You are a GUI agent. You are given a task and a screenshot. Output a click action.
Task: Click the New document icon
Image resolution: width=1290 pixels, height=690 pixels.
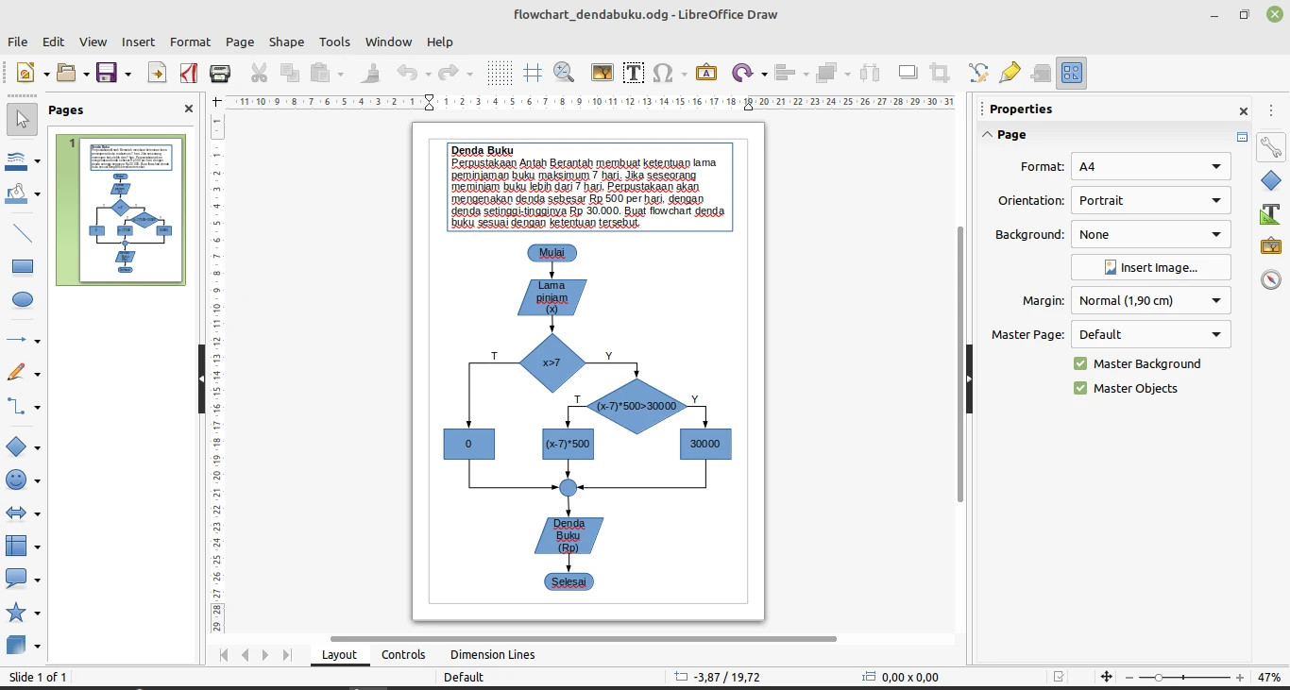[25, 73]
